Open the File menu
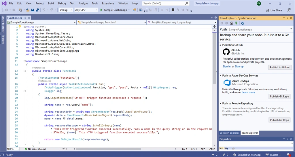Viewport: 295px width, 157px height. (x=11, y=3)
